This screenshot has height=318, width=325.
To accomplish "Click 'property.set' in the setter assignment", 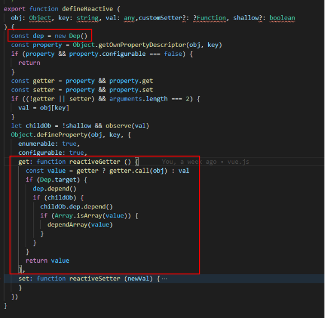I will click(x=131, y=90).
